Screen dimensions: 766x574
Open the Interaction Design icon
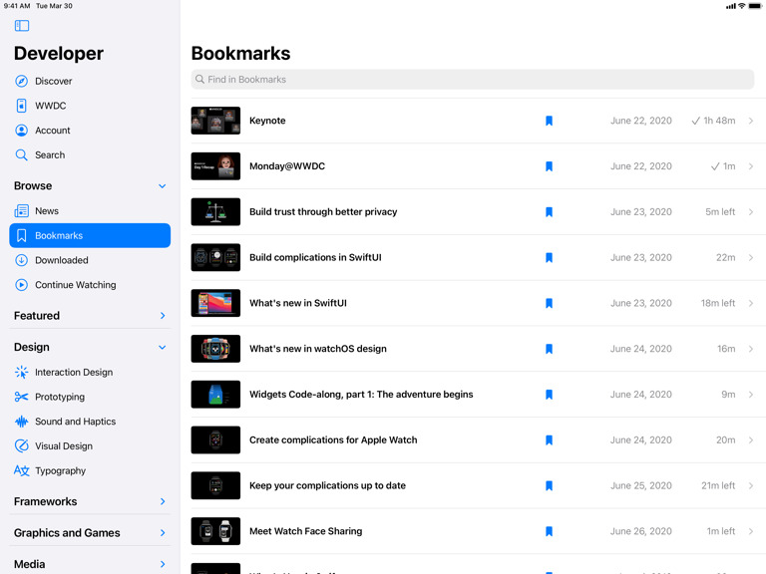click(x=22, y=372)
